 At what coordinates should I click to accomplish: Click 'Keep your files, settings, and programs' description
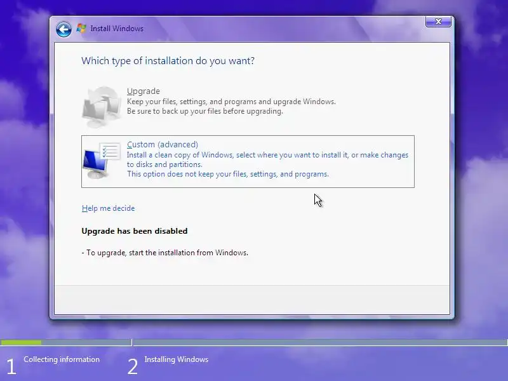[231, 102]
